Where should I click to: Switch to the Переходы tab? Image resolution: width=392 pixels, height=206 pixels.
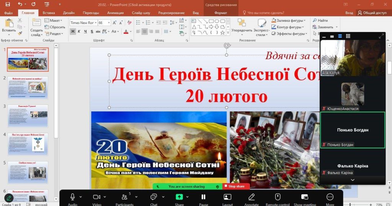pyautogui.click(x=91, y=13)
